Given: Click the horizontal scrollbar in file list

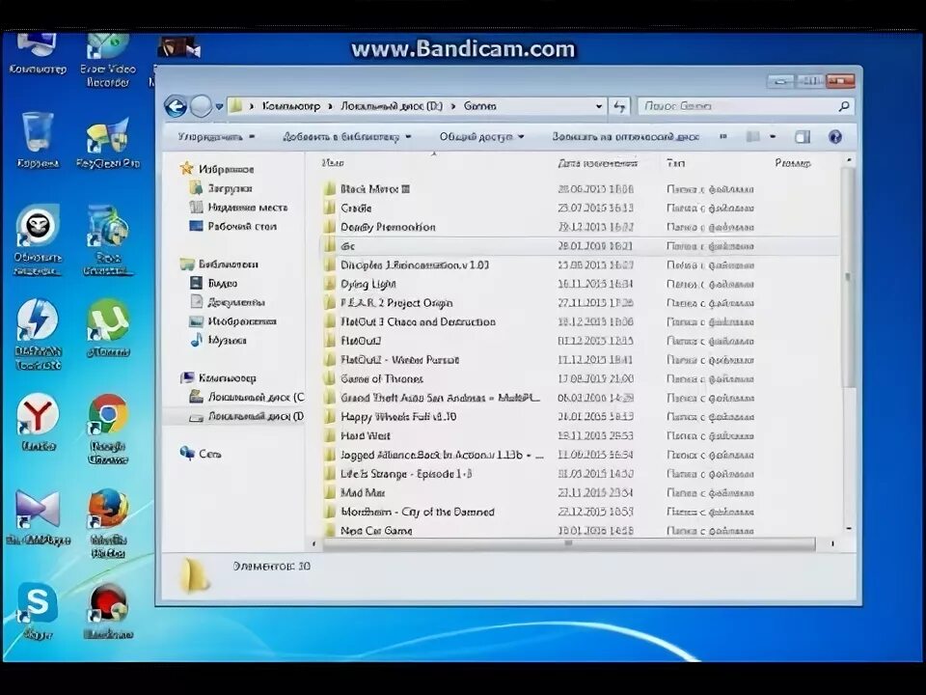Looking at the screenshot, I should click(x=569, y=543).
